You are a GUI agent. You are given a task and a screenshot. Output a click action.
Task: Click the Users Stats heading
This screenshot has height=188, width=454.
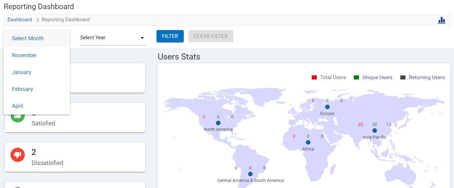coord(179,56)
